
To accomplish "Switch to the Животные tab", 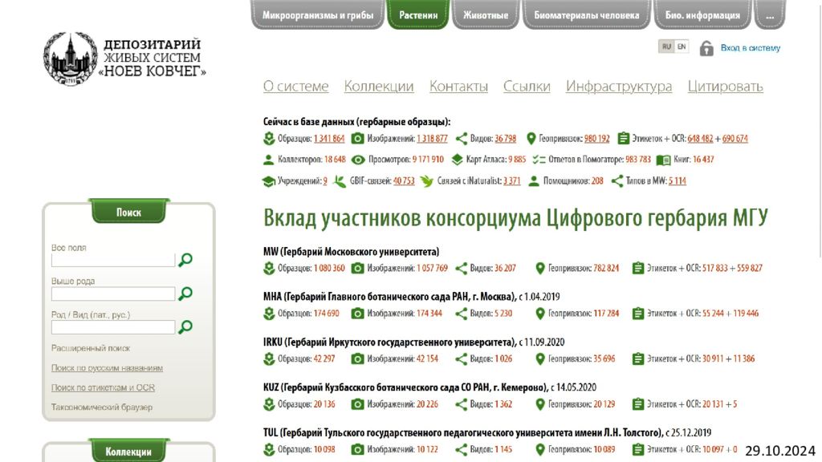I will tap(486, 15).
